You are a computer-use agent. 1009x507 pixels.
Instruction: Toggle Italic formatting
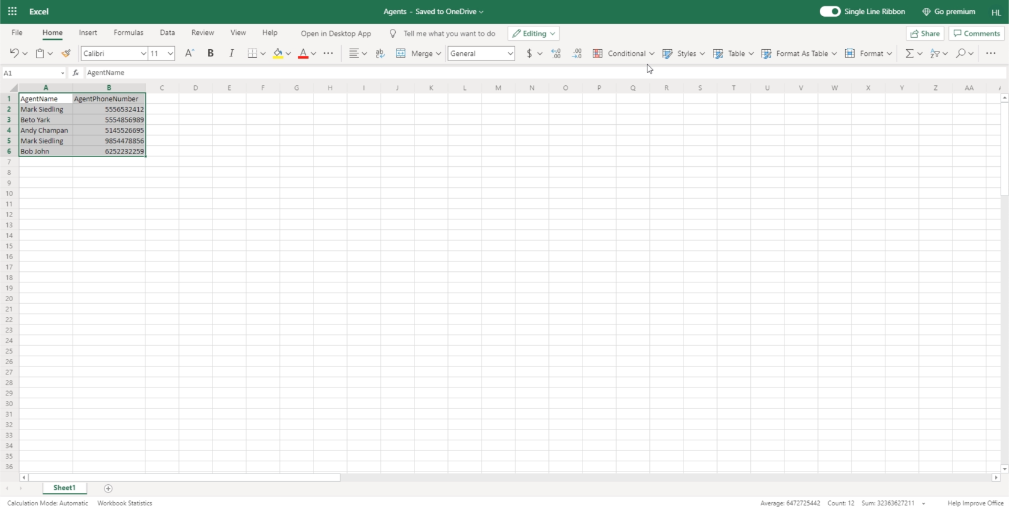pos(231,53)
